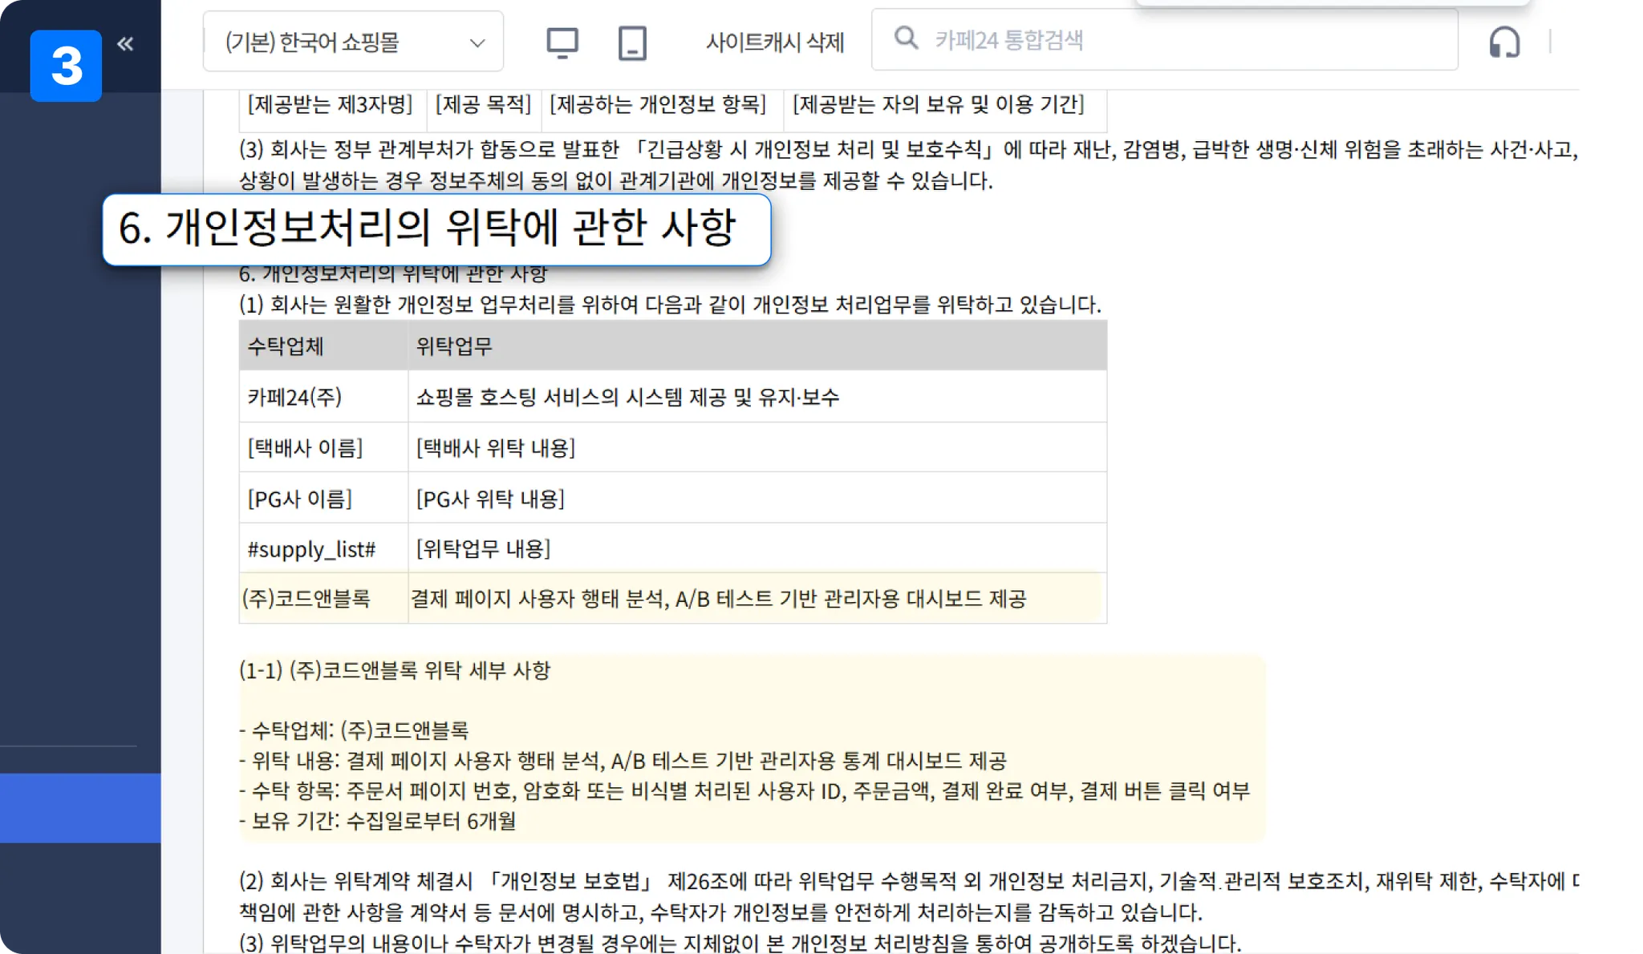Viewport: 1643px width, 954px height.
Task: Click the [택배사 이름] placeholder cell
Action: coord(305,447)
